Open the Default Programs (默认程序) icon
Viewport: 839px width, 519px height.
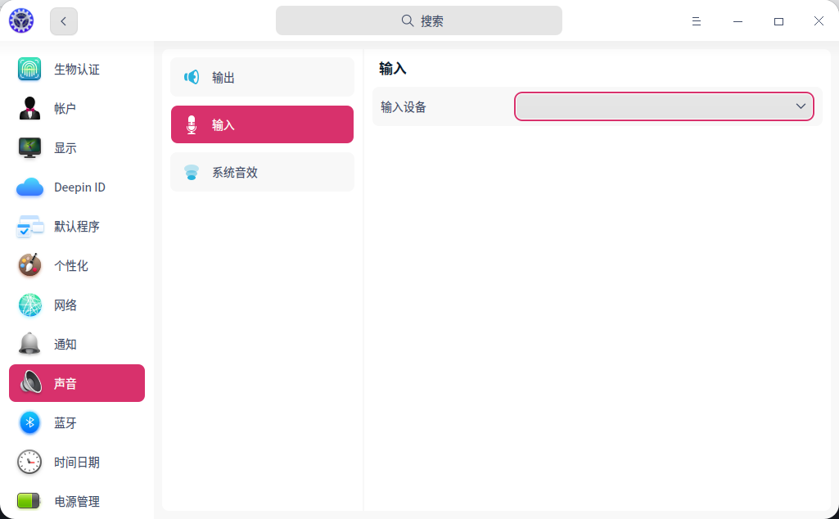[29, 227]
